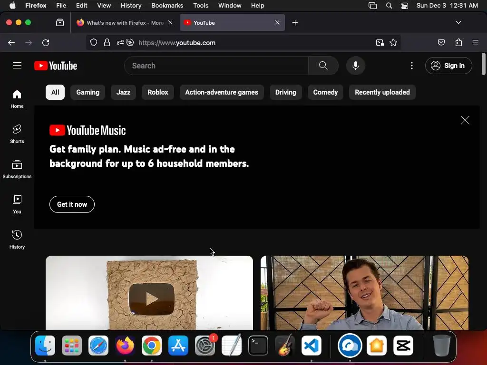
Task: Open Safari from the Dock
Action: click(98, 346)
